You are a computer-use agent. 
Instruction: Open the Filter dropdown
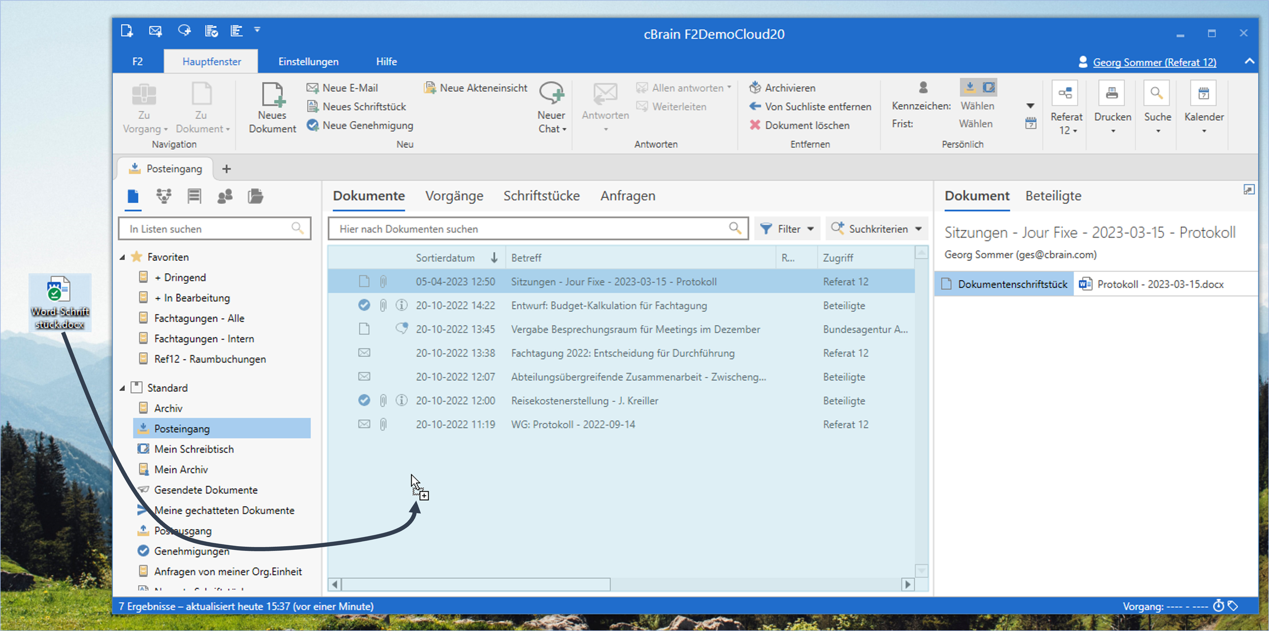pyautogui.click(x=787, y=229)
